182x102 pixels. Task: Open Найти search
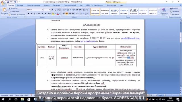point(174,8)
